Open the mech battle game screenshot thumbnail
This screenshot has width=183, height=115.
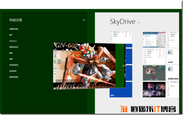pos(154,73)
